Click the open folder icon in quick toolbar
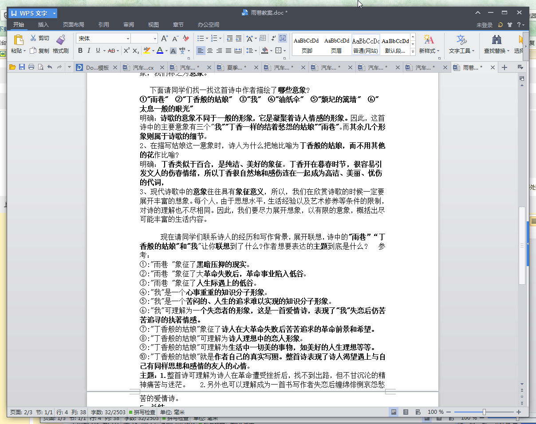This screenshot has width=536, height=424. coord(12,67)
